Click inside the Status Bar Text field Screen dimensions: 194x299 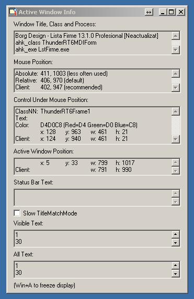93,198
